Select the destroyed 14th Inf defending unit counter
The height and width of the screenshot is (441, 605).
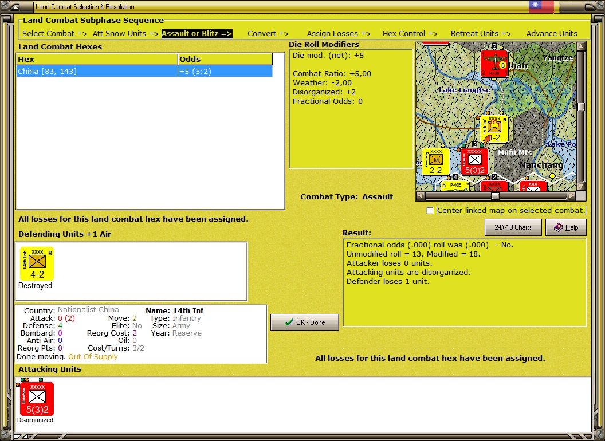tap(37, 264)
